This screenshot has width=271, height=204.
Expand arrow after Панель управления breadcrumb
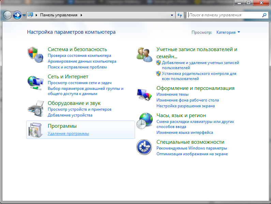point(81,15)
